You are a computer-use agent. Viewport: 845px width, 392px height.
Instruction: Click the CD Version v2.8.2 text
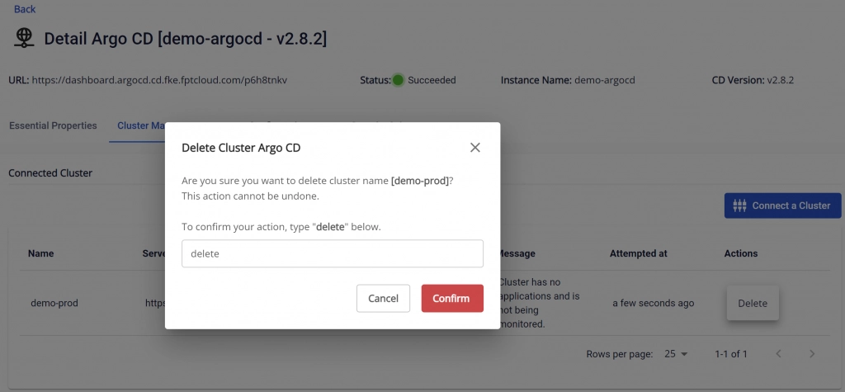pos(753,80)
